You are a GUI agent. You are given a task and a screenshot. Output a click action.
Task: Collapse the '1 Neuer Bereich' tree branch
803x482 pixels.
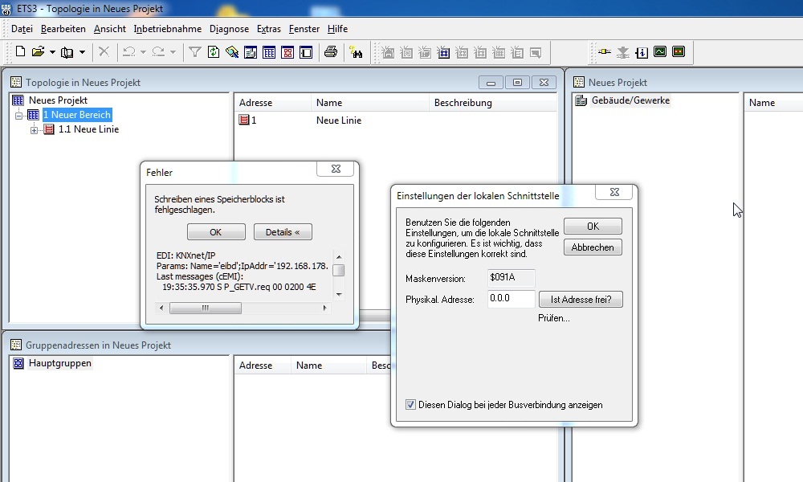pos(21,115)
